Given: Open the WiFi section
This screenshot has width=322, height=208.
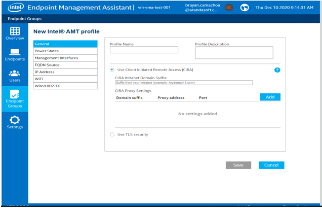Looking at the screenshot, I should (65, 79).
